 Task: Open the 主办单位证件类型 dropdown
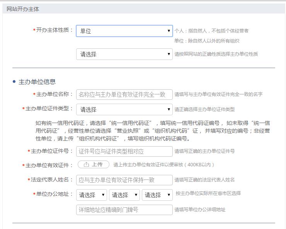[x=124, y=109]
